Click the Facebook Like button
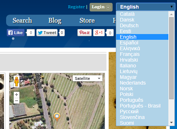Image resolution: width=177 pixels, height=129 pixels. (15, 33)
